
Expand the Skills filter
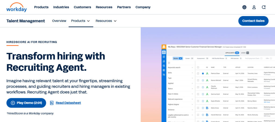[180, 73]
